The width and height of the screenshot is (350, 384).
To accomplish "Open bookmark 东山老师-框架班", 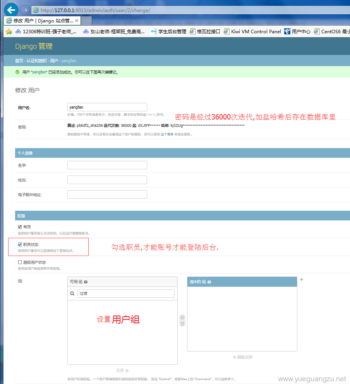I will (114, 31).
